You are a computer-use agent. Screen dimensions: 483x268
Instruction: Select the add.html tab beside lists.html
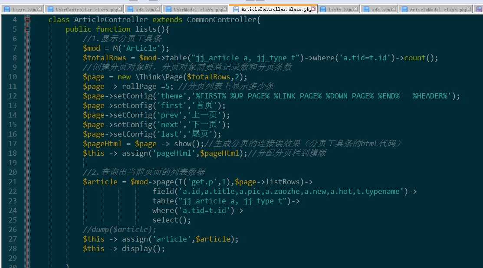pyautogui.click(x=379, y=9)
